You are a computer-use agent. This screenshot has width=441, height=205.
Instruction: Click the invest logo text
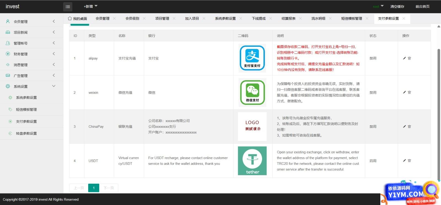(x=12, y=6)
